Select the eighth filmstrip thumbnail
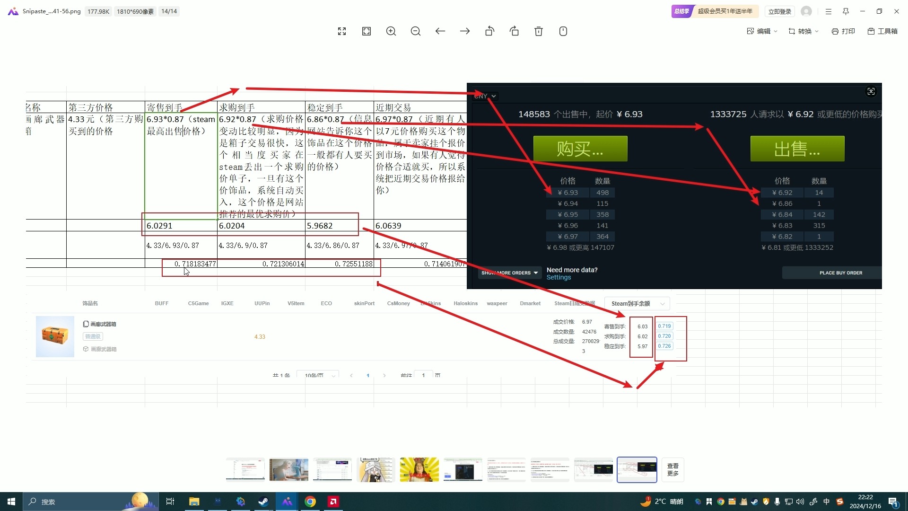This screenshot has width=908, height=511. (x=550, y=469)
